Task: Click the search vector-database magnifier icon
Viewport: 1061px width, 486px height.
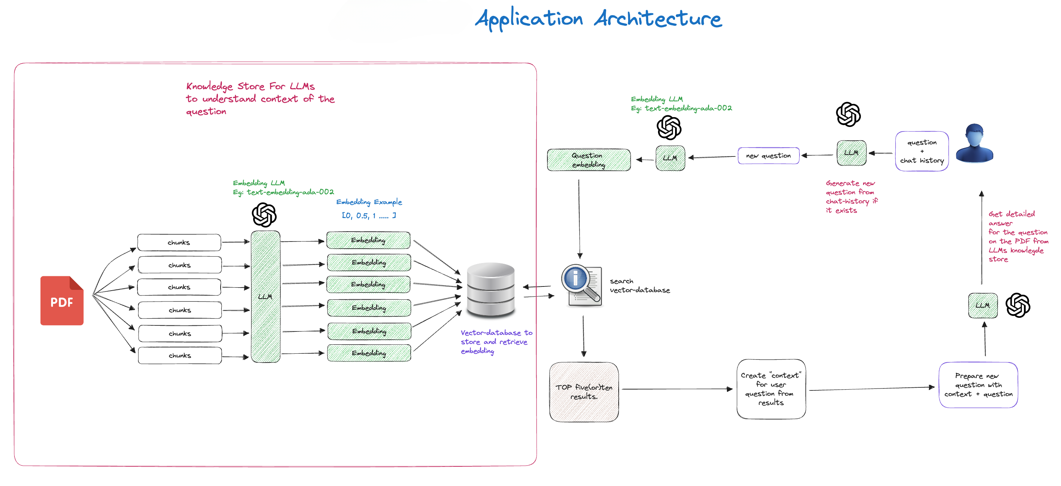Action: tap(582, 285)
